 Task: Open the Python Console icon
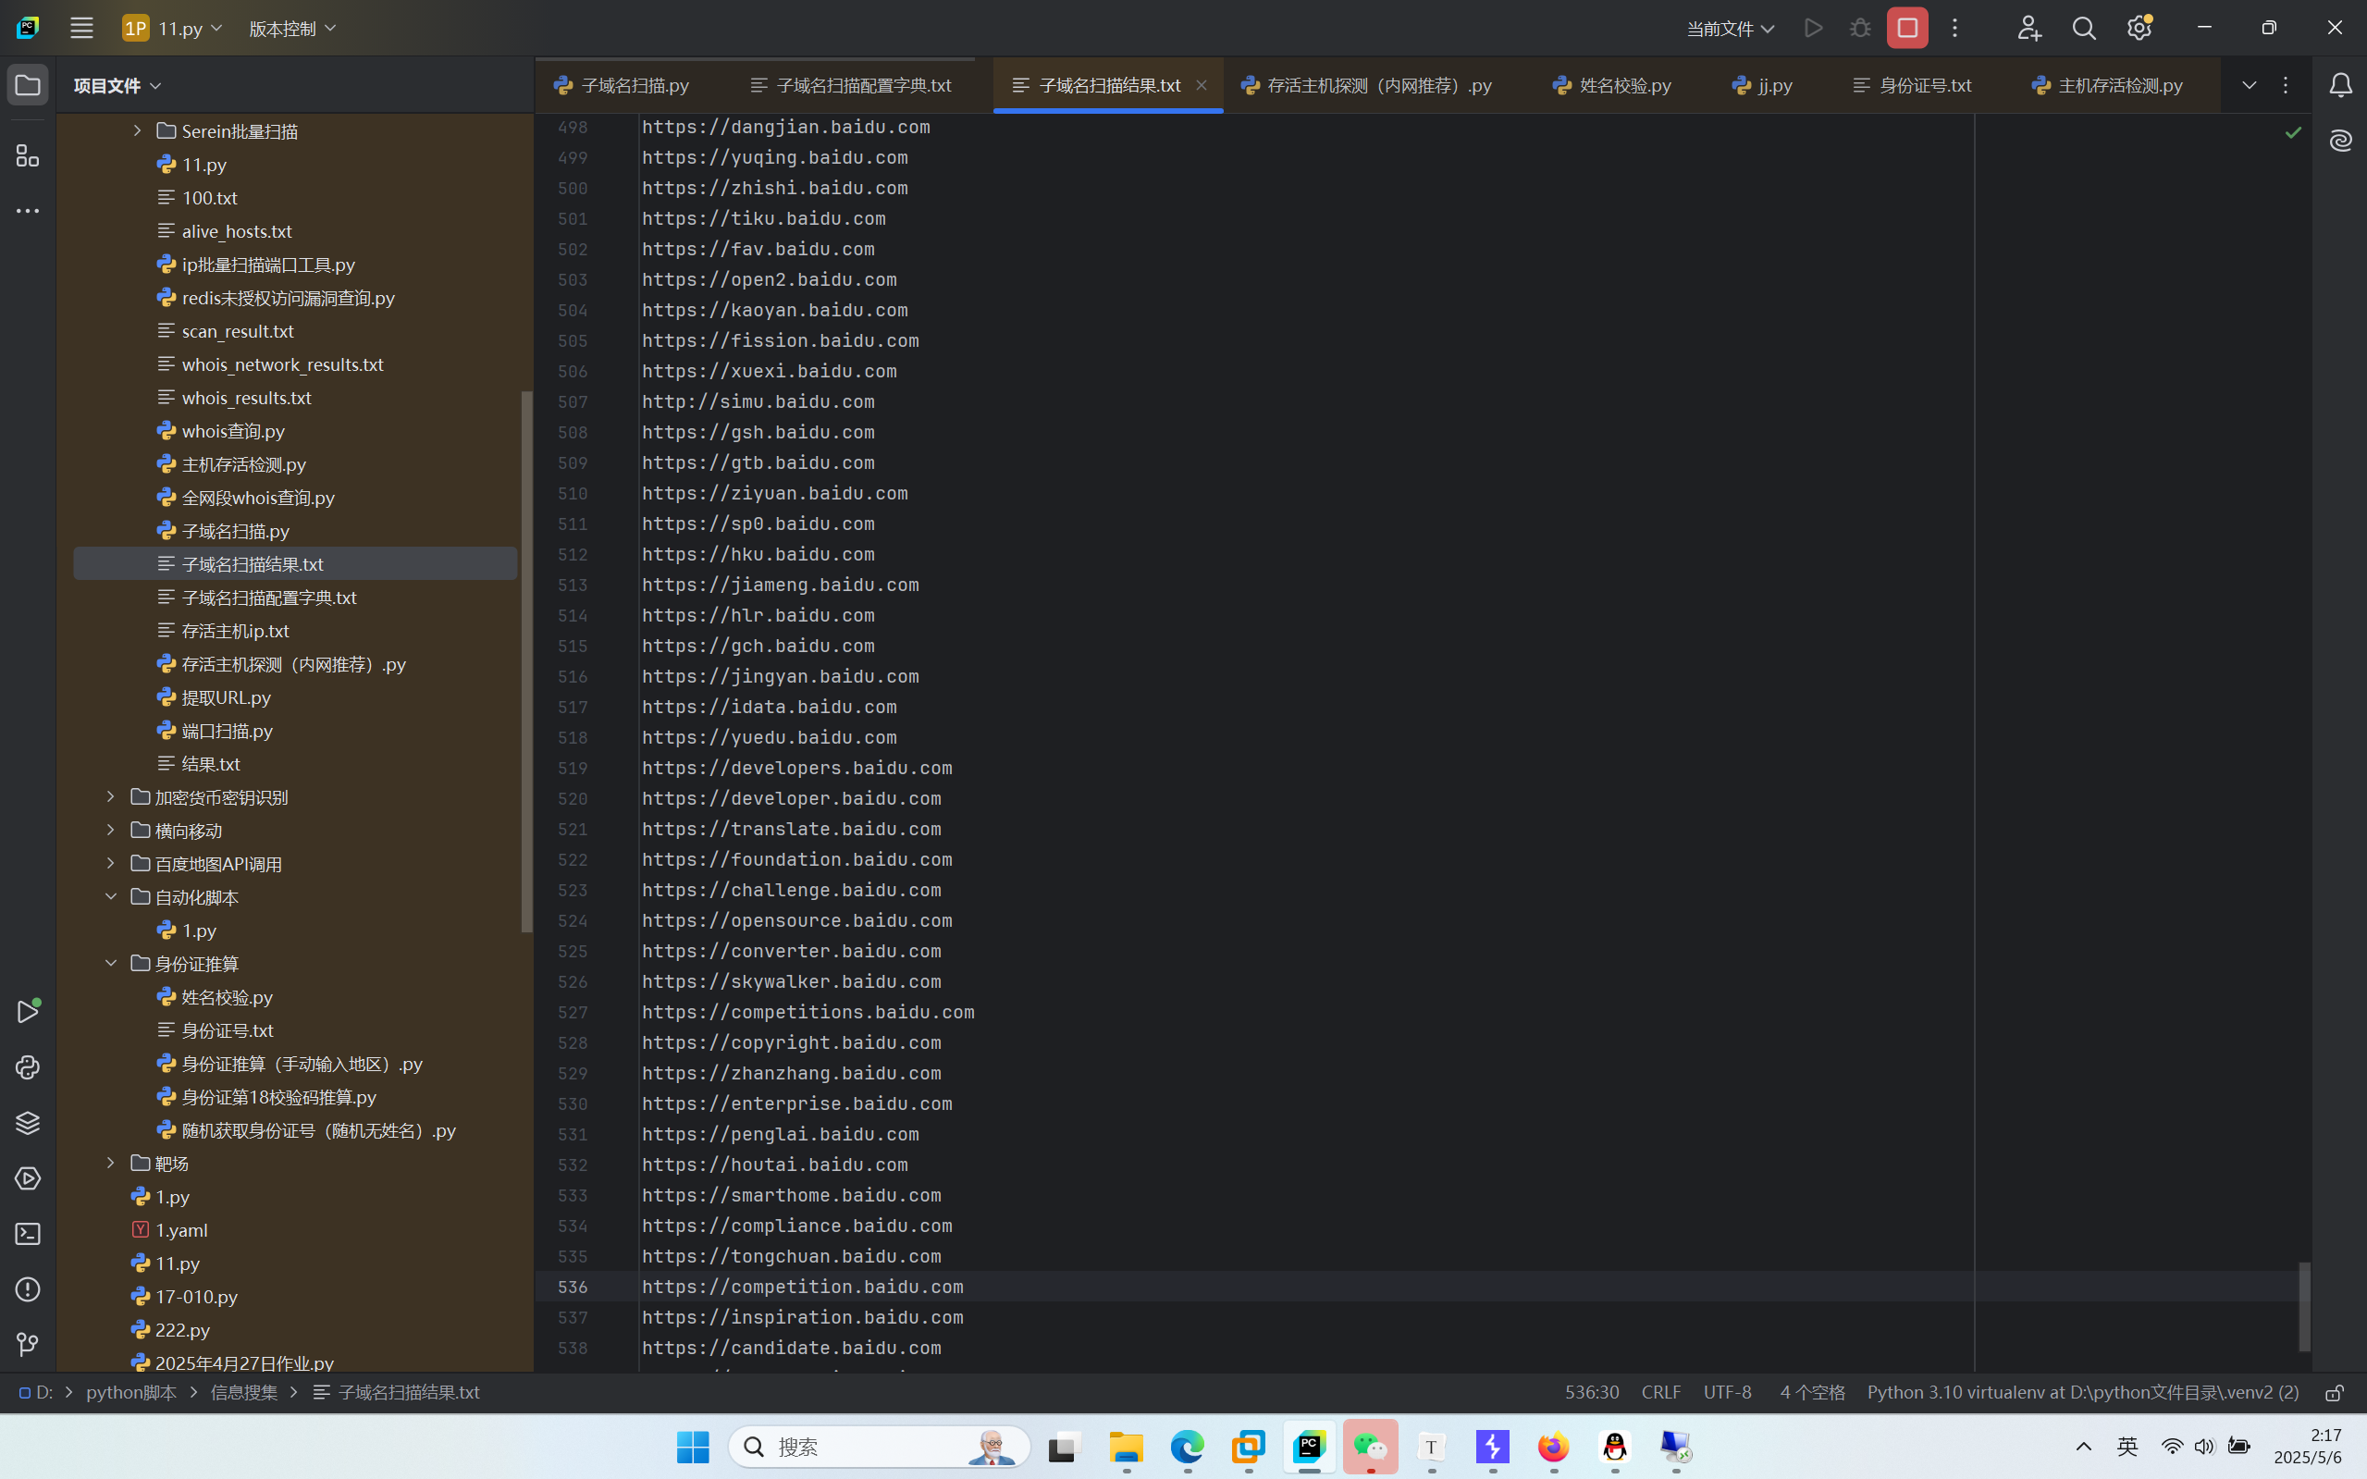click(x=28, y=1067)
